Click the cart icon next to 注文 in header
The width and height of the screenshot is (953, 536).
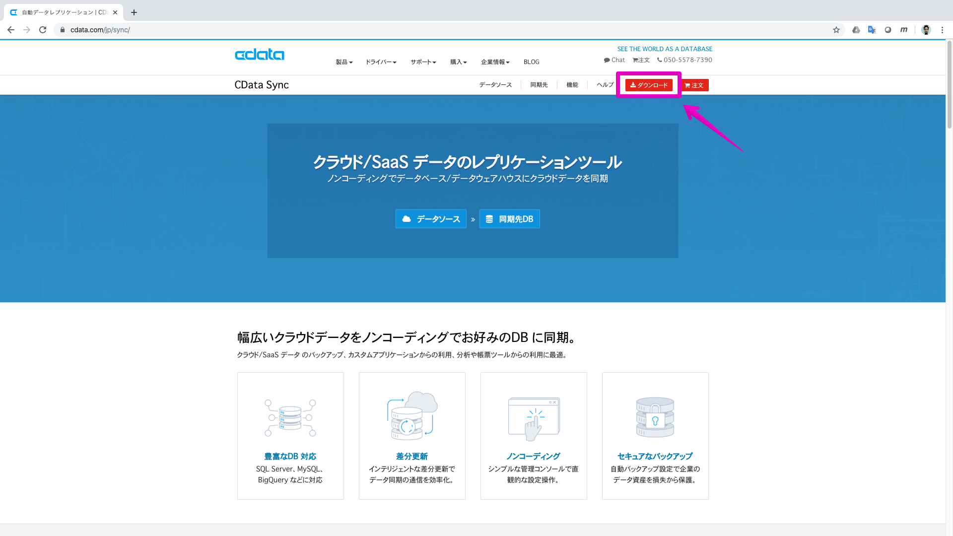tap(635, 60)
